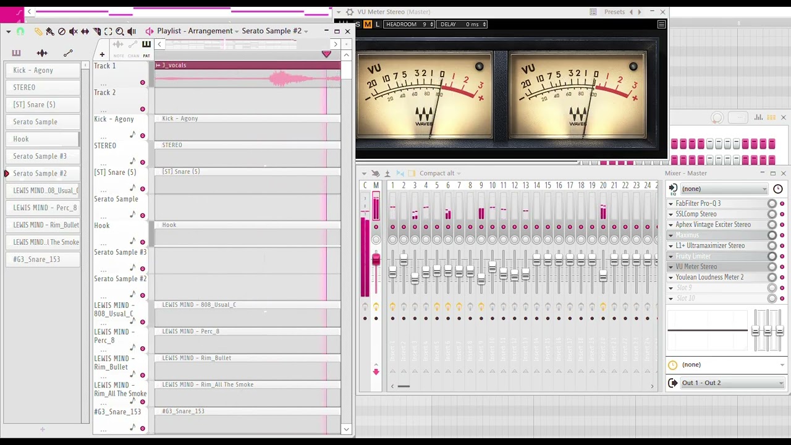Open VU Meter plugin settings gear icon
This screenshot has width=791, height=445.
coord(350,12)
